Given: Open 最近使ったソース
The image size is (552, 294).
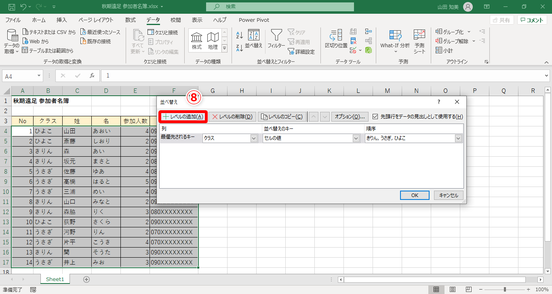Looking at the screenshot, I should 100,32.
